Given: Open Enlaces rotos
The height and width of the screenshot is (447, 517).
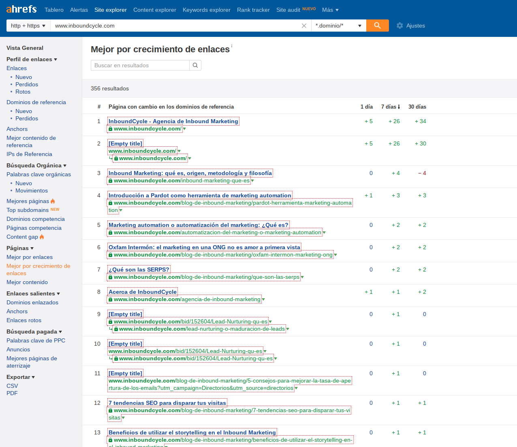Looking at the screenshot, I should click(24, 321).
